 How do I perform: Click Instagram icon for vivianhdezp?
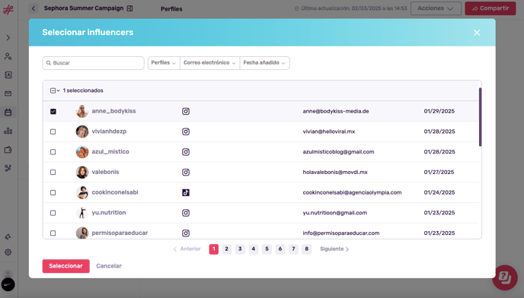click(186, 132)
